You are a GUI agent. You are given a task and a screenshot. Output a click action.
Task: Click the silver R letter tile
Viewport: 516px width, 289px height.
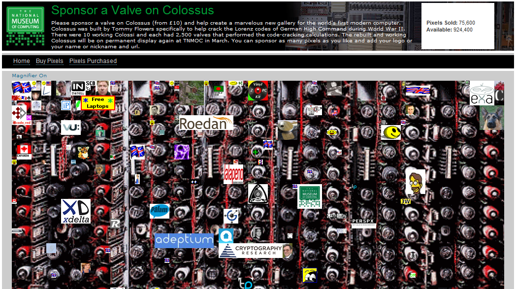click(x=115, y=224)
